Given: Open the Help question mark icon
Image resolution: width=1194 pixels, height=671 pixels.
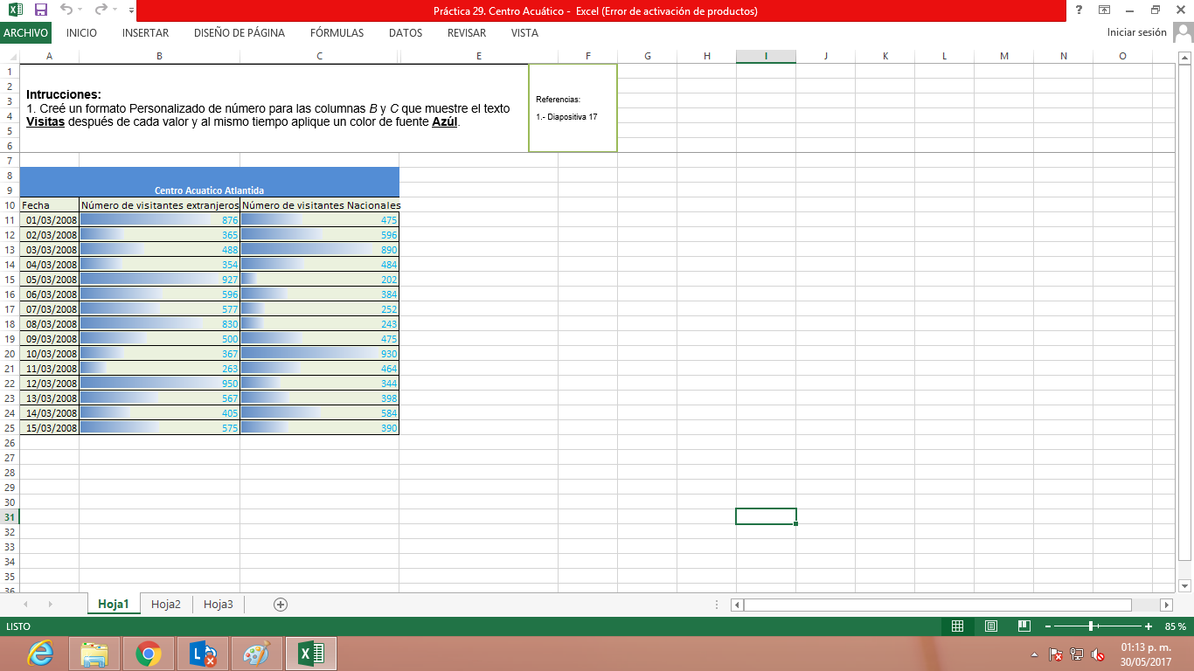Looking at the screenshot, I should (1079, 10).
